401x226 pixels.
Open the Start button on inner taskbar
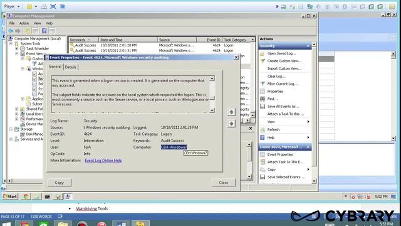pos(10,196)
